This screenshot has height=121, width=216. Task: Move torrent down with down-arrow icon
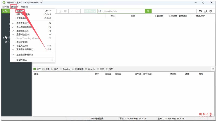[x=76, y=11]
